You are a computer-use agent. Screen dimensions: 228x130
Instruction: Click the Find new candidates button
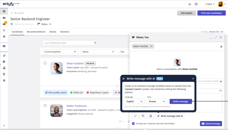coord(211,13)
